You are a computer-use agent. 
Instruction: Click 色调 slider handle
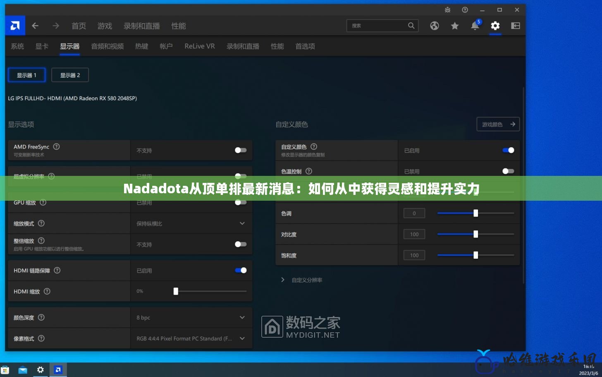pyautogui.click(x=475, y=213)
